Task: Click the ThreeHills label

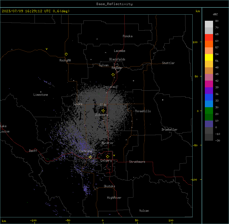Action: coord(143,111)
